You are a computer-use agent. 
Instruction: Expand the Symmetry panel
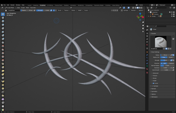coord(154,91)
